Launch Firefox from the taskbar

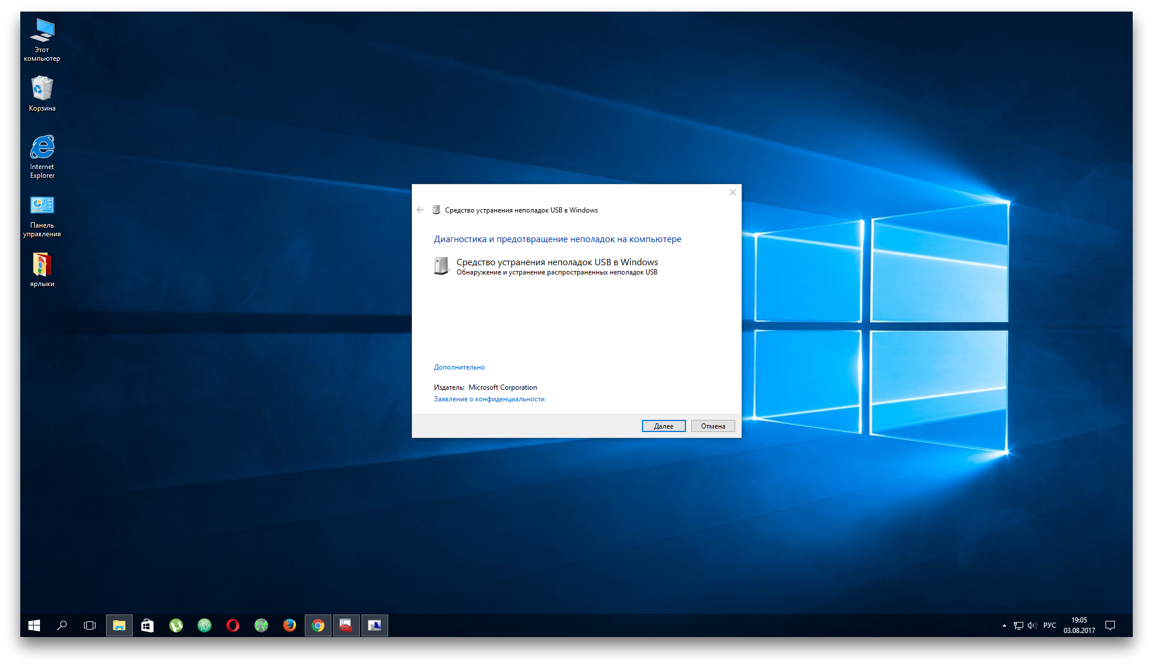(290, 625)
